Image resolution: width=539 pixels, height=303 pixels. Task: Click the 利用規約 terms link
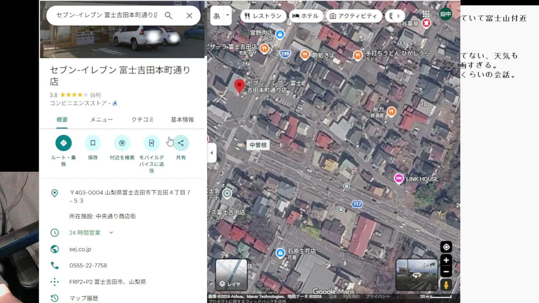tap(350, 297)
